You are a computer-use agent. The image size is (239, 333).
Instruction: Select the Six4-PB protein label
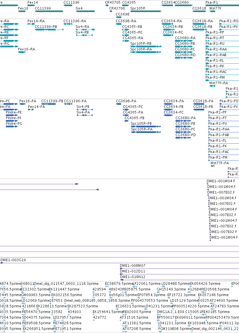[x=83, y=107]
